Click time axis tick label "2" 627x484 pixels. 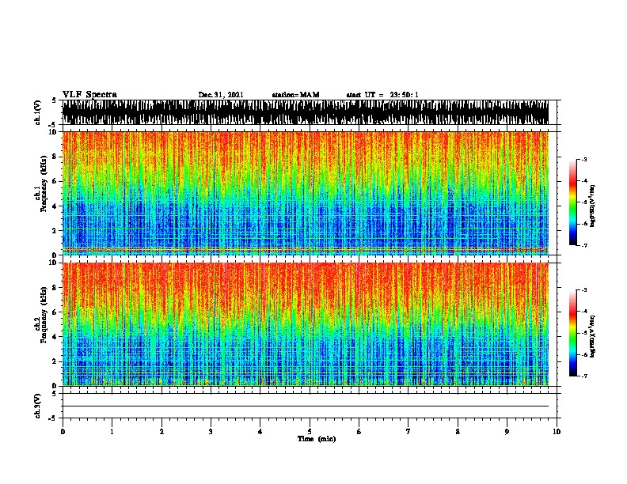[161, 432]
